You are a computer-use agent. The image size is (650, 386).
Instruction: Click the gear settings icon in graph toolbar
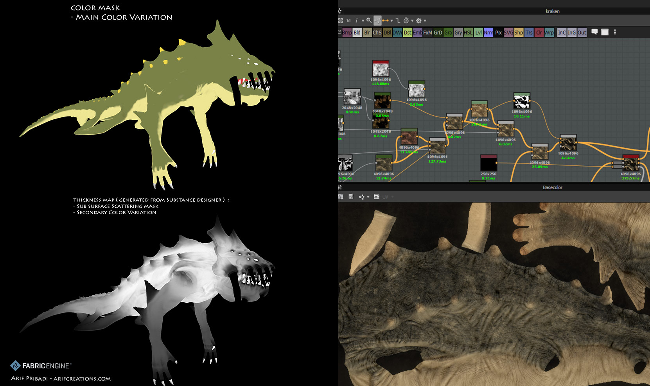(x=418, y=20)
